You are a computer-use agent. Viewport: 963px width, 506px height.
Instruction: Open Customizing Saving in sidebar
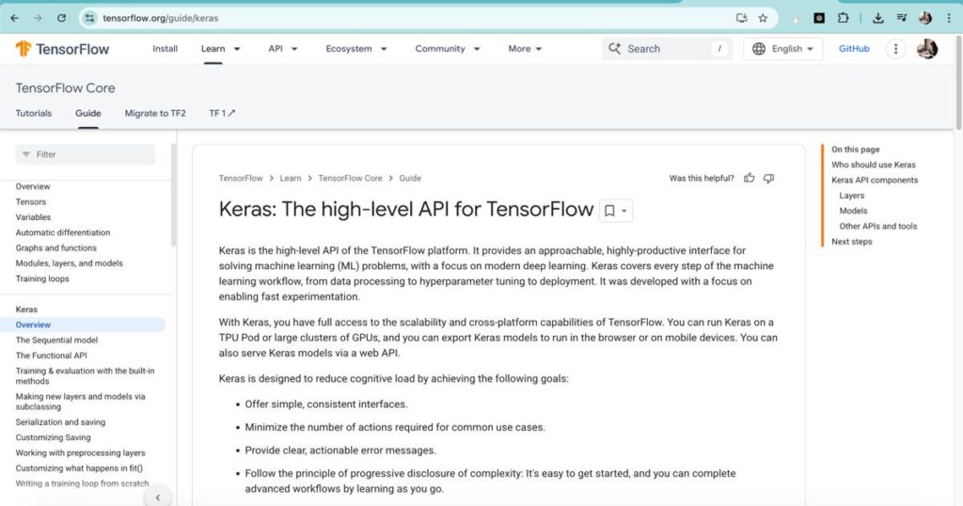click(53, 437)
